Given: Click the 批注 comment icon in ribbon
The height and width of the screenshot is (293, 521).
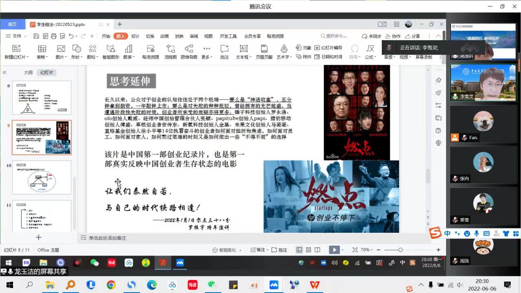Looking at the screenshot, I should tap(224, 52).
